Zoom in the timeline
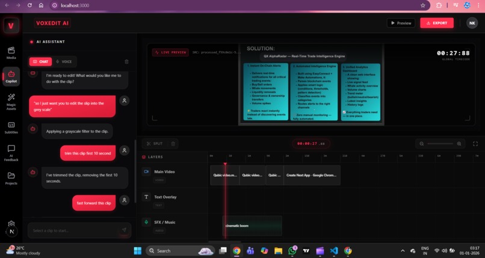 tap(459, 144)
